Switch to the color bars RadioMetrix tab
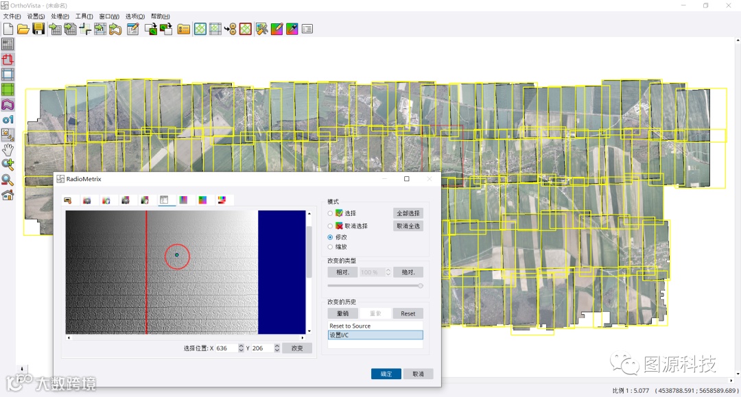Viewport: 741px width, 397px height. point(222,200)
